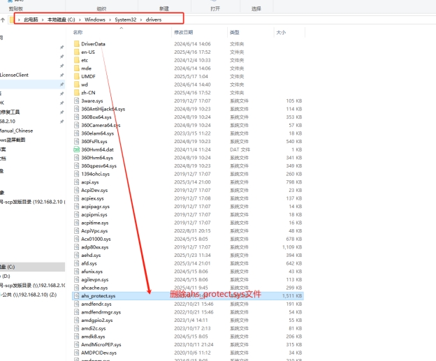The height and width of the screenshot is (361, 436).
Task: Go to System32 in breadcrumb
Action: (x=125, y=20)
